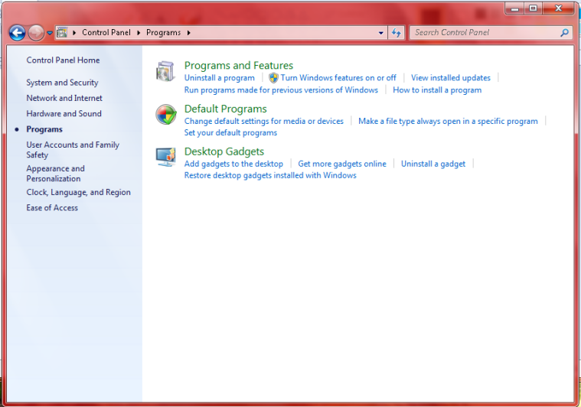This screenshot has width=581, height=407.
Task: Go to System and Security category
Action: click(x=62, y=83)
